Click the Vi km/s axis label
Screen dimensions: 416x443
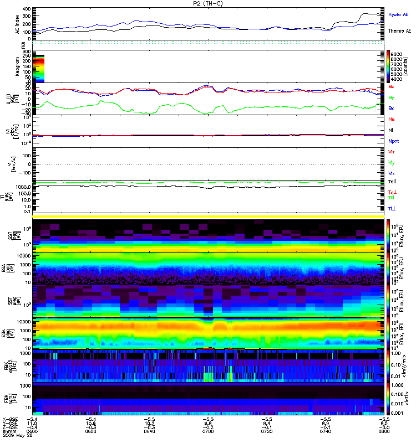(12, 164)
